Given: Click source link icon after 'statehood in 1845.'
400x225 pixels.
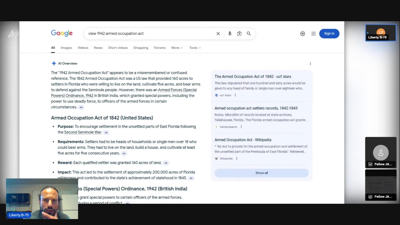Looking at the screenshot, I should pos(191,178).
